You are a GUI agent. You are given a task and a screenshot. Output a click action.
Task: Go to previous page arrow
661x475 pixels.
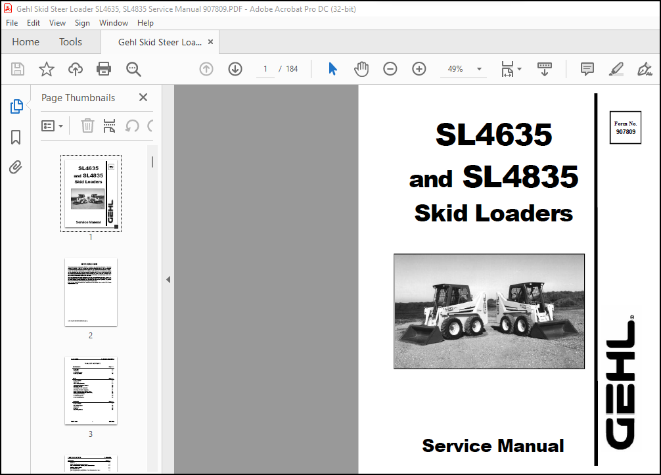[206, 69]
